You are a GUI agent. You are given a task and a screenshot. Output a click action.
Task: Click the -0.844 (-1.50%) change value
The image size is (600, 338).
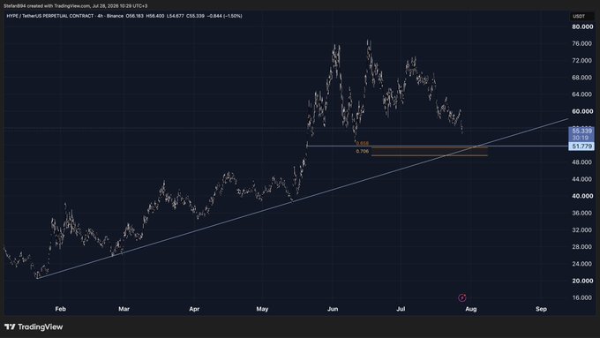[225, 16]
